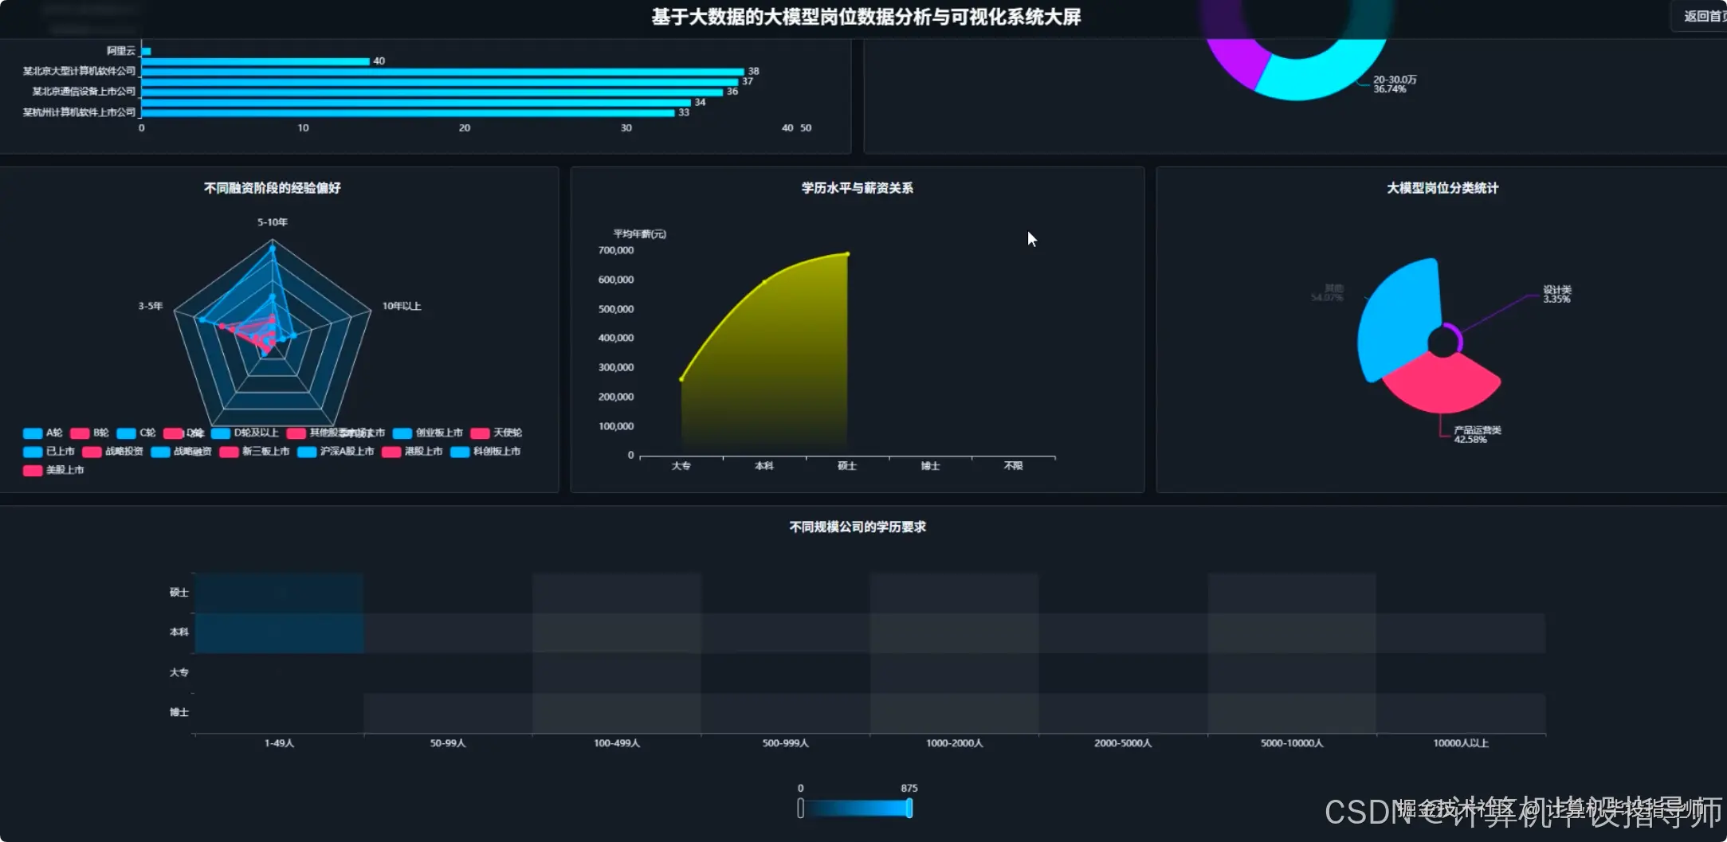
Task: Toggle the A轮 legend series
Action: pyautogui.click(x=42, y=433)
